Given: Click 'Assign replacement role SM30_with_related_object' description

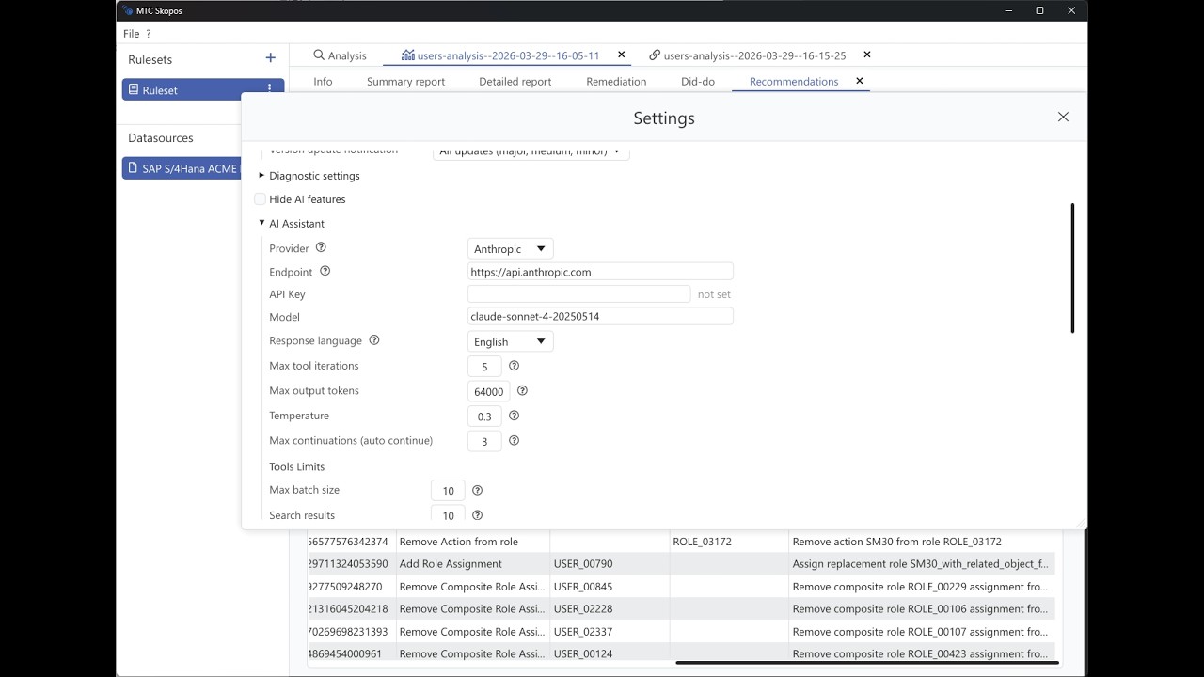Looking at the screenshot, I should click(x=920, y=564).
